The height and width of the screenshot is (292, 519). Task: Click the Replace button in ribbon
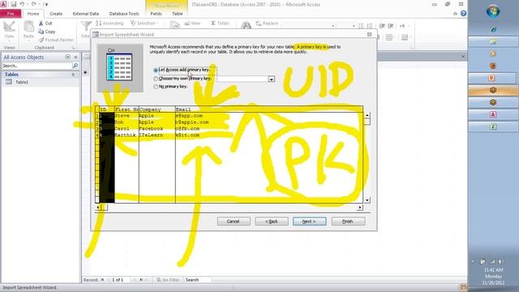pos(267,24)
